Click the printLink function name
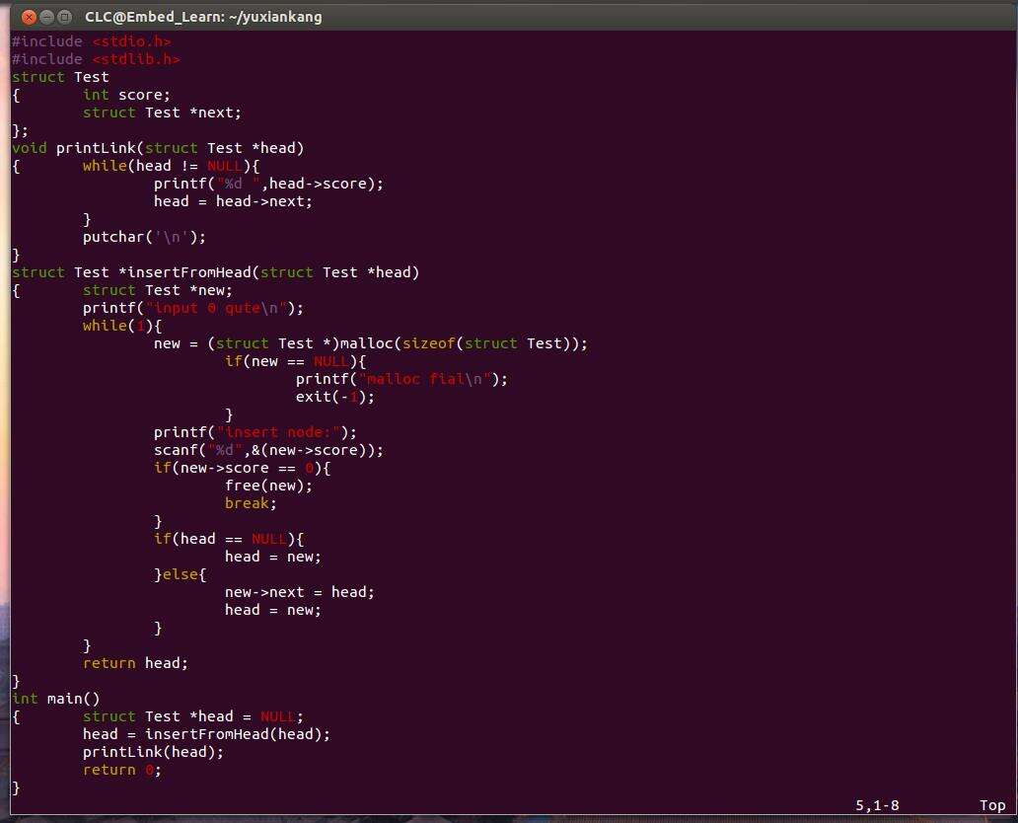This screenshot has height=823, width=1018. coord(96,148)
